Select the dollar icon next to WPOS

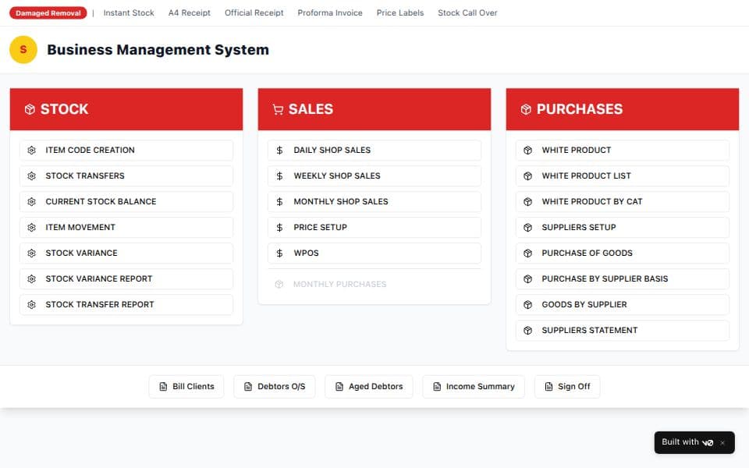point(279,253)
